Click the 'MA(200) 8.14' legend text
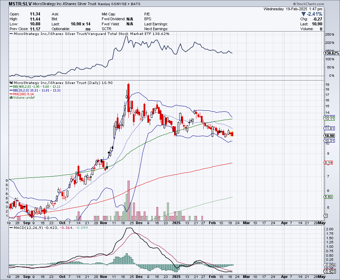Image resolution: width=340 pixels, height=280 pixels. (23, 94)
